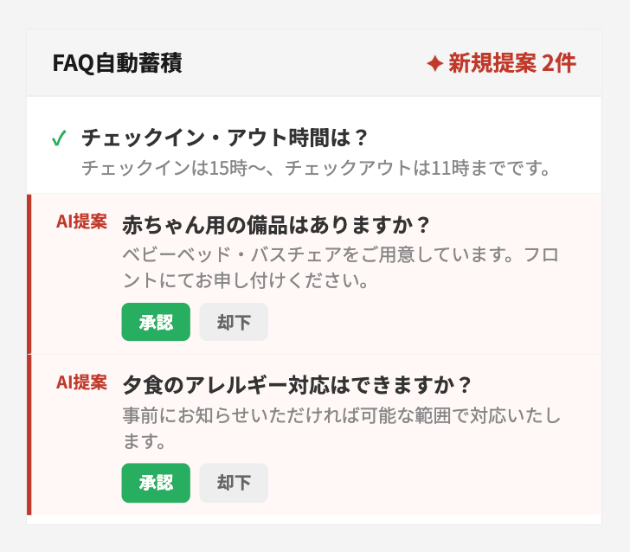630x552 pixels.
Task: Click the empty header area between title and 新規提案
Action: pos(303,63)
